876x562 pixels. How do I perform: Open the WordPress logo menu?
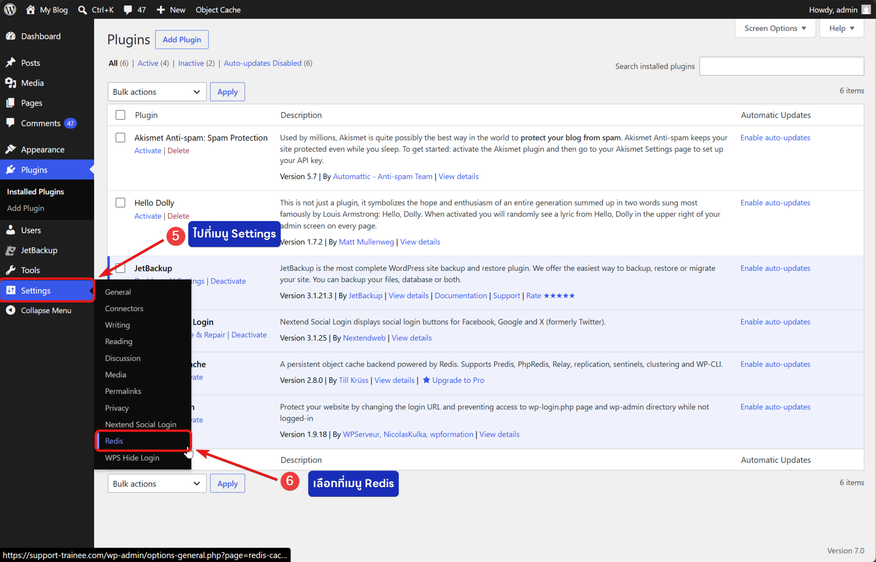pos(10,9)
